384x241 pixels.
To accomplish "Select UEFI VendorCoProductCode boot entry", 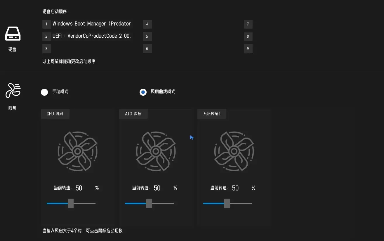I will 92,36.
